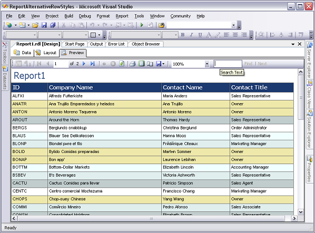
Task: Open the Datasets side panel
Action: coord(5,78)
